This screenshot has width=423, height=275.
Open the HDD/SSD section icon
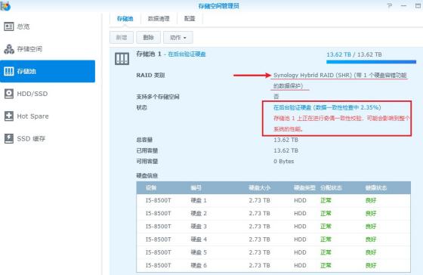(9, 94)
